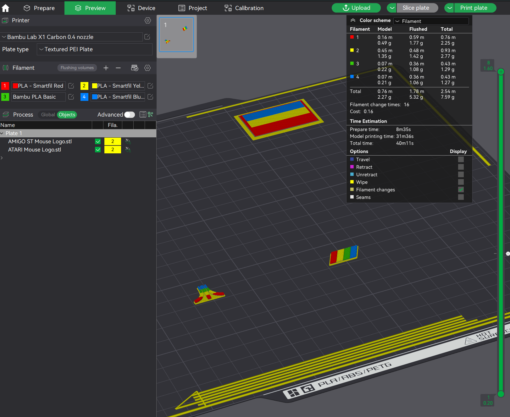Switch to the Device tab

[141, 8]
